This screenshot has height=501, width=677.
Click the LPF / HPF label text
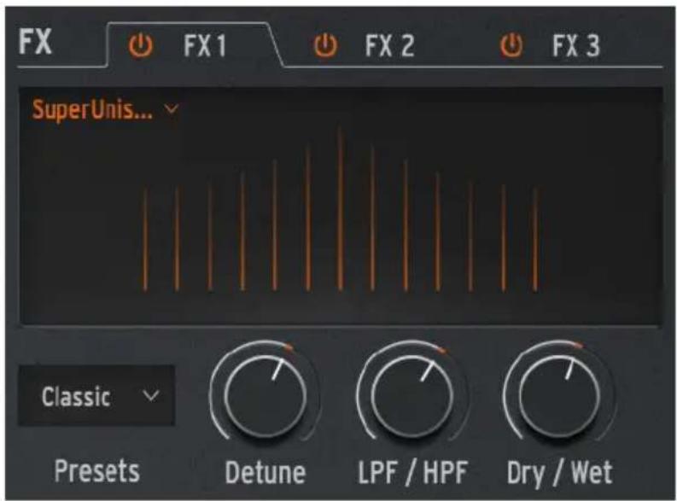412,473
